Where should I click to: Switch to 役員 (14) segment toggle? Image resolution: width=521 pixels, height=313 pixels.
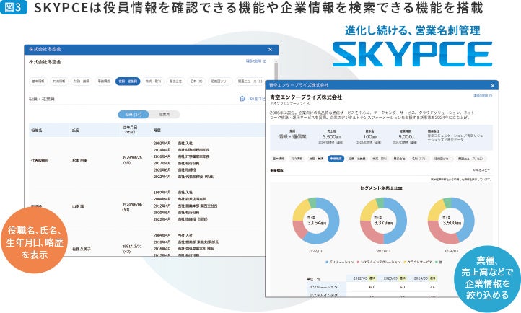point(133,114)
